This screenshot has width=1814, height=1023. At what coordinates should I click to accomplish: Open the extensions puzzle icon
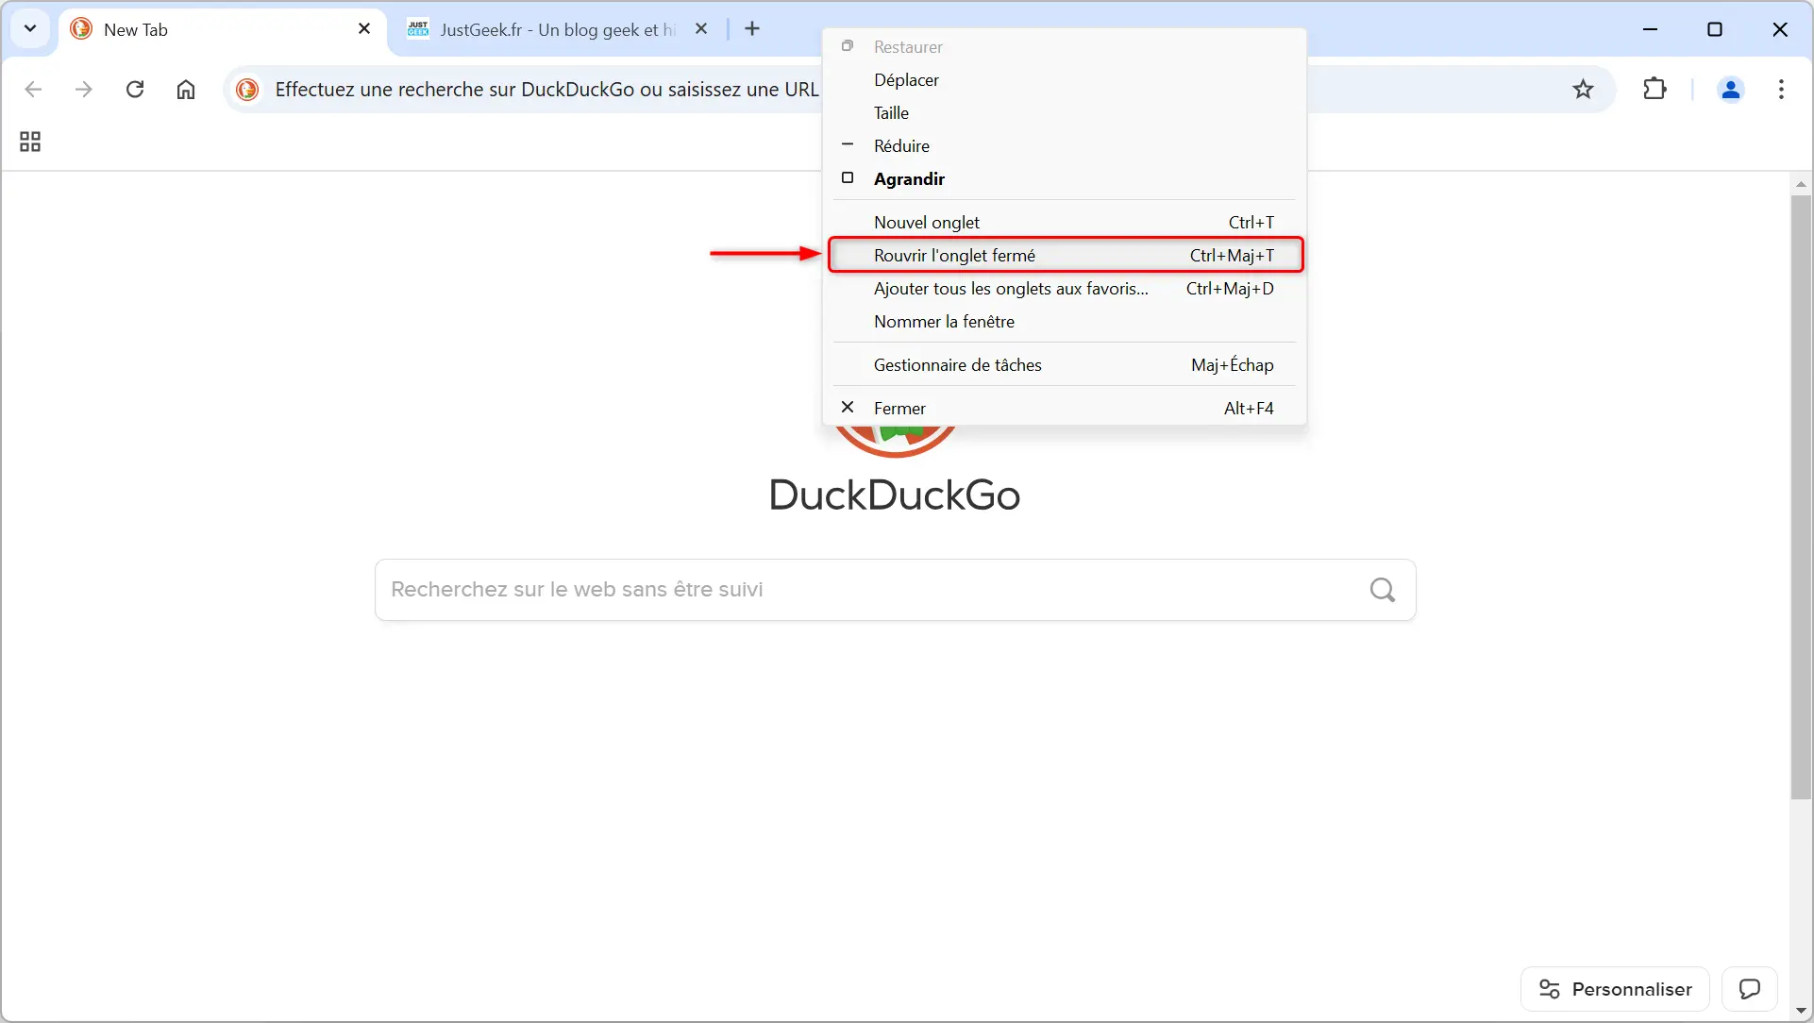tap(1654, 90)
